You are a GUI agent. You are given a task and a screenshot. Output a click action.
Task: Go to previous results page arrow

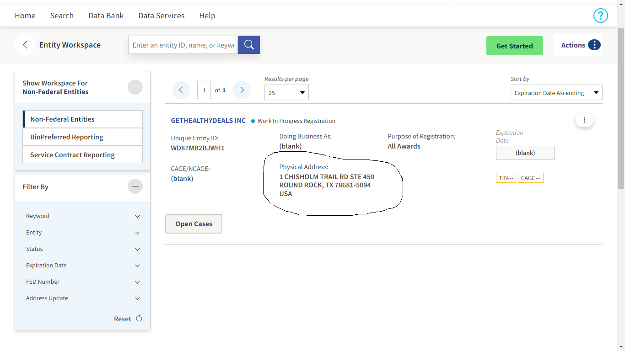[181, 90]
